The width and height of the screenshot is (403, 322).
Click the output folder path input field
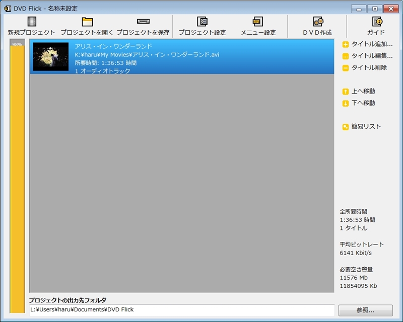182,310
